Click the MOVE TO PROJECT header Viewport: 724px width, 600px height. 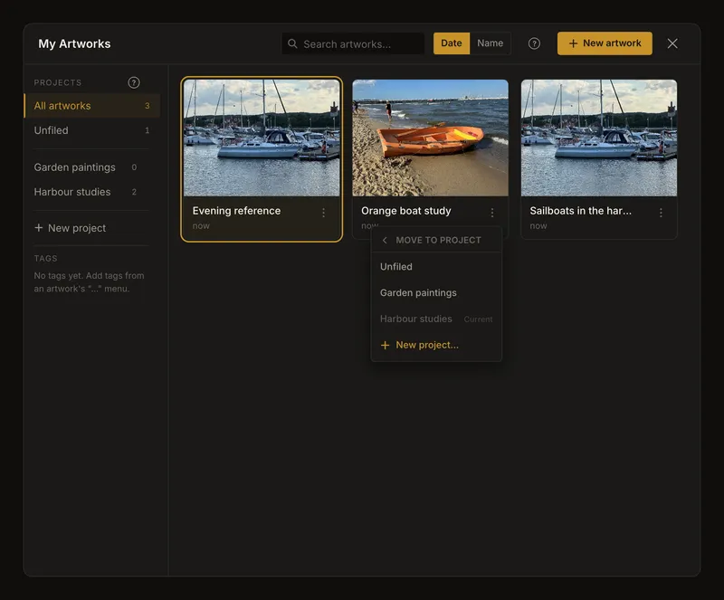pos(438,240)
